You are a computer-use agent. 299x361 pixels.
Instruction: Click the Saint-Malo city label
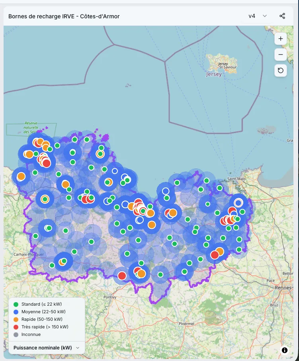pyautogui.click(x=236, y=179)
